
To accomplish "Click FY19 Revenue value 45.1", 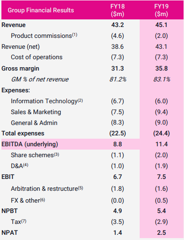I will point(161,25).
